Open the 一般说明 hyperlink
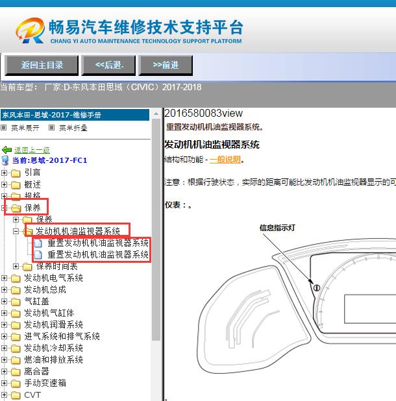Image resolution: width=396 pixels, height=401 pixels. [225, 160]
